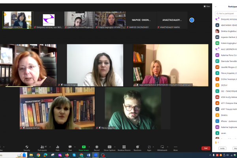Open the Reactions menu
The width and height of the screenshot is (237, 158).
pyautogui.click(x=137, y=148)
